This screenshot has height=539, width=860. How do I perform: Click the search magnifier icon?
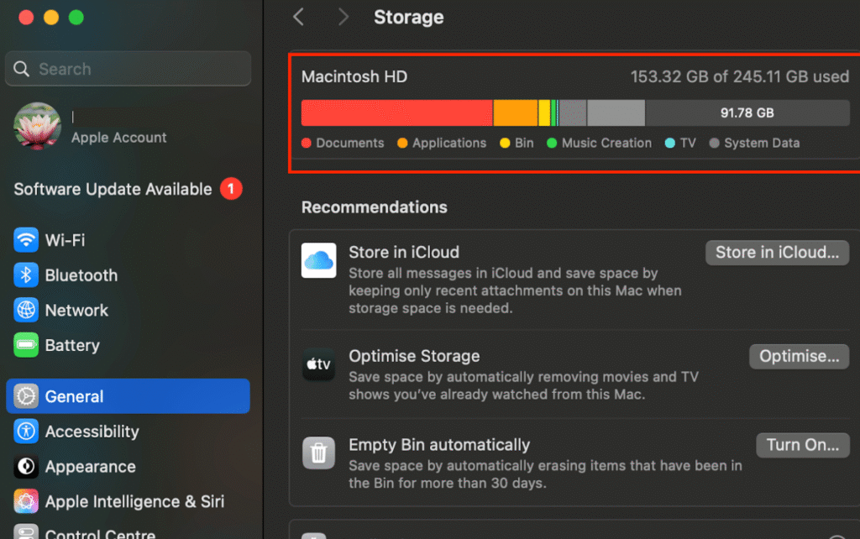click(21, 69)
